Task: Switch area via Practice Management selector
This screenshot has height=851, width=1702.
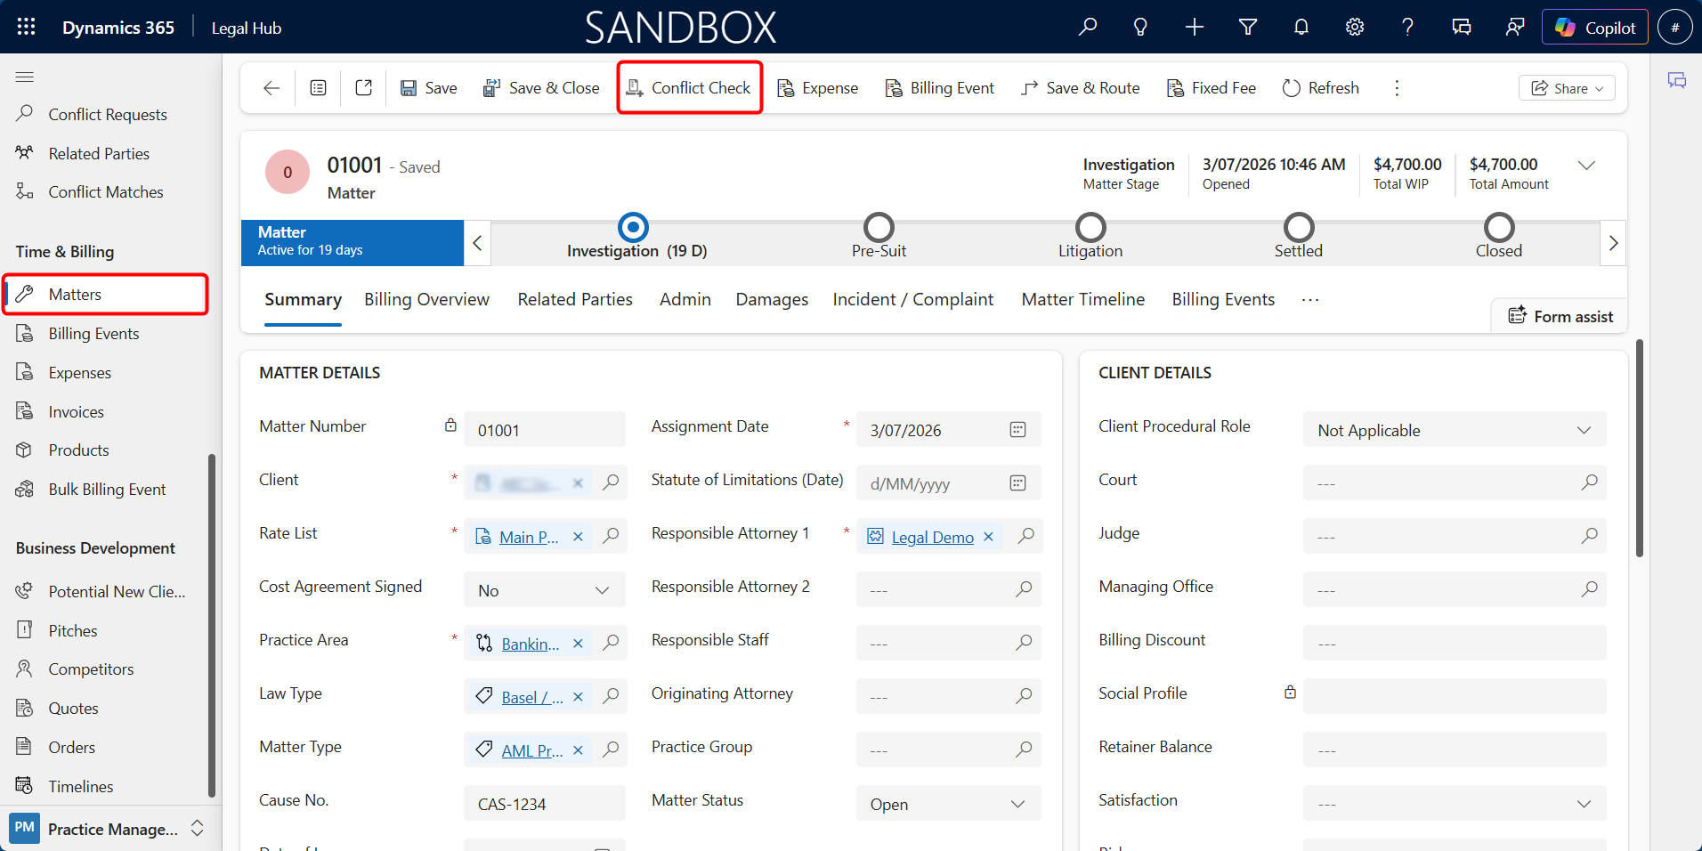Action: 107,829
